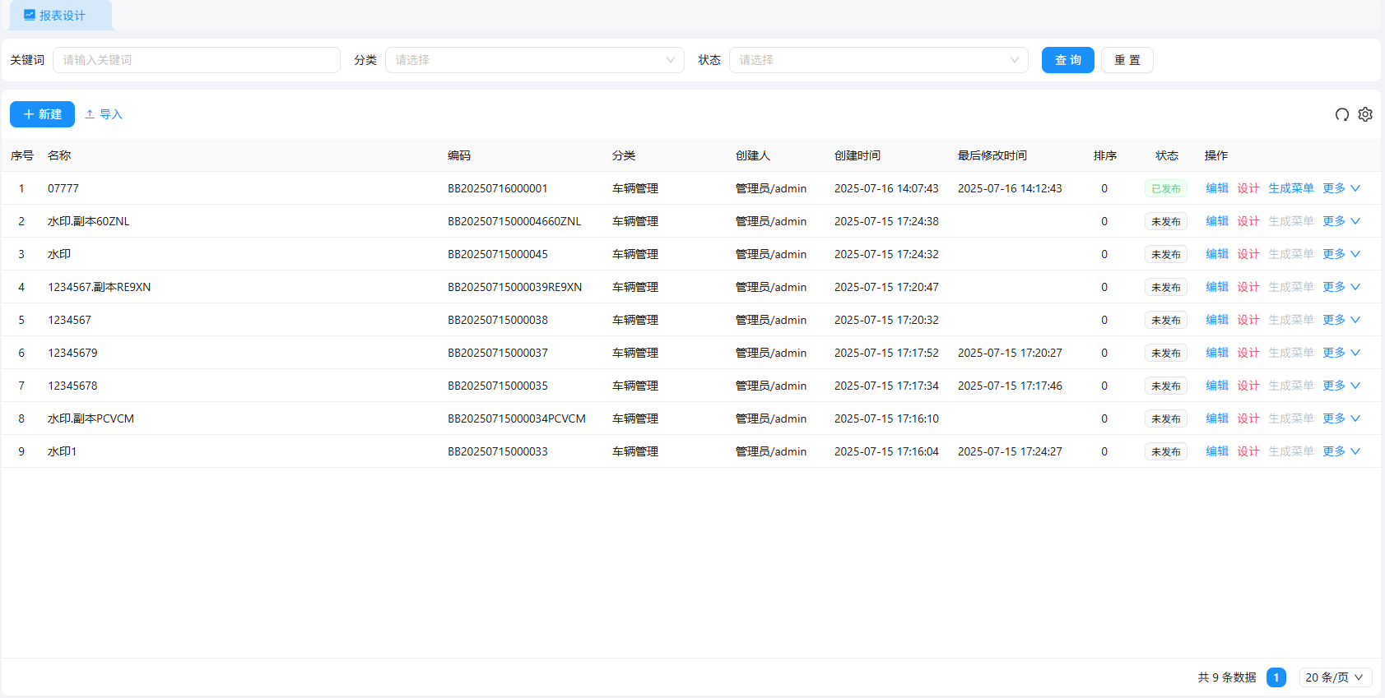Change the 20 条/页 page size selector
The image size is (1385, 698).
1335,677
